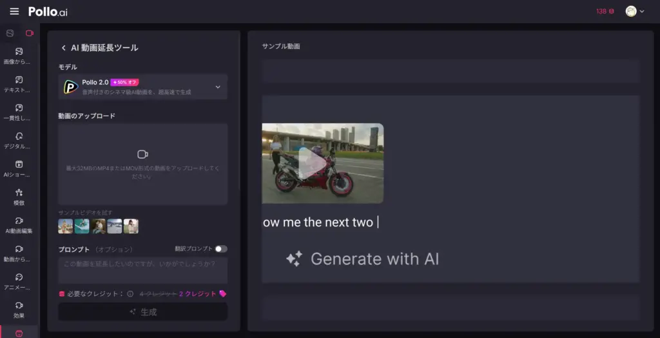Open the AIショー… sidebar tool
The image size is (660, 338).
coord(19,169)
